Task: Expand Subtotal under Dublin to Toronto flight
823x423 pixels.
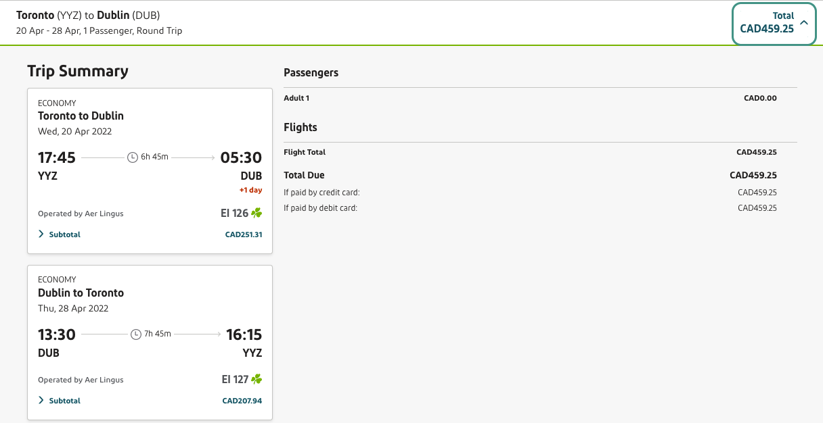Action: [x=60, y=401]
